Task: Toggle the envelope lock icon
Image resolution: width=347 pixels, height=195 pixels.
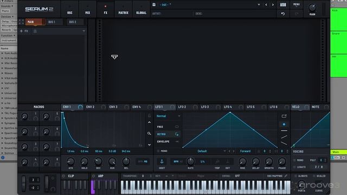Action: [150, 115]
